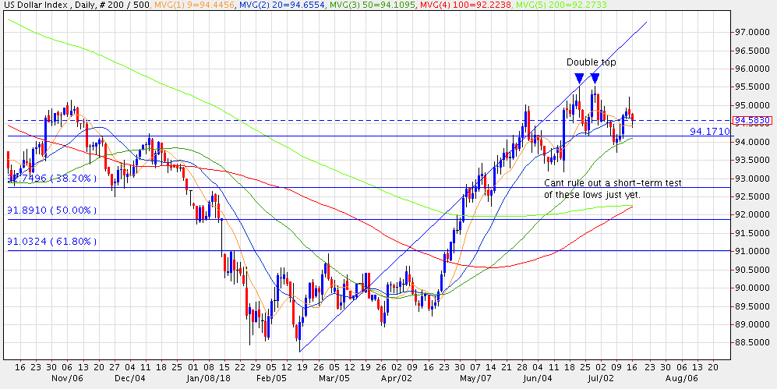Click the 90.0000 price axis label
The image size is (777, 389).
click(x=752, y=288)
